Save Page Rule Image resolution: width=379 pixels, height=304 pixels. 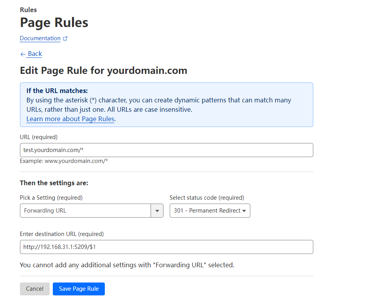pyautogui.click(x=79, y=289)
